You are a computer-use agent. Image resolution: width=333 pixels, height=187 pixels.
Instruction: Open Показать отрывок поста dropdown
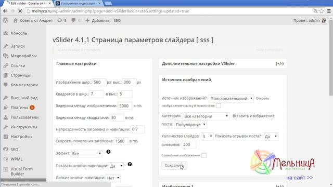pyautogui.click(x=271, y=137)
